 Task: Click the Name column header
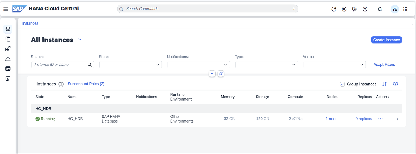pyautogui.click(x=73, y=97)
